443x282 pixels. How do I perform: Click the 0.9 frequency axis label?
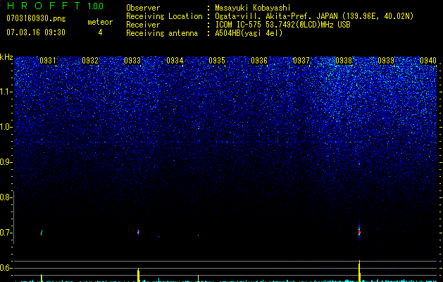pos(6,162)
